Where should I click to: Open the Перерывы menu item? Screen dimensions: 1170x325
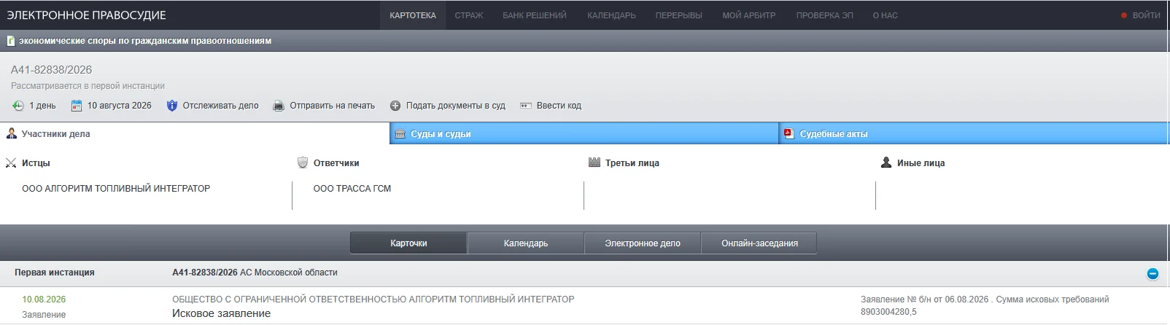coord(678,15)
